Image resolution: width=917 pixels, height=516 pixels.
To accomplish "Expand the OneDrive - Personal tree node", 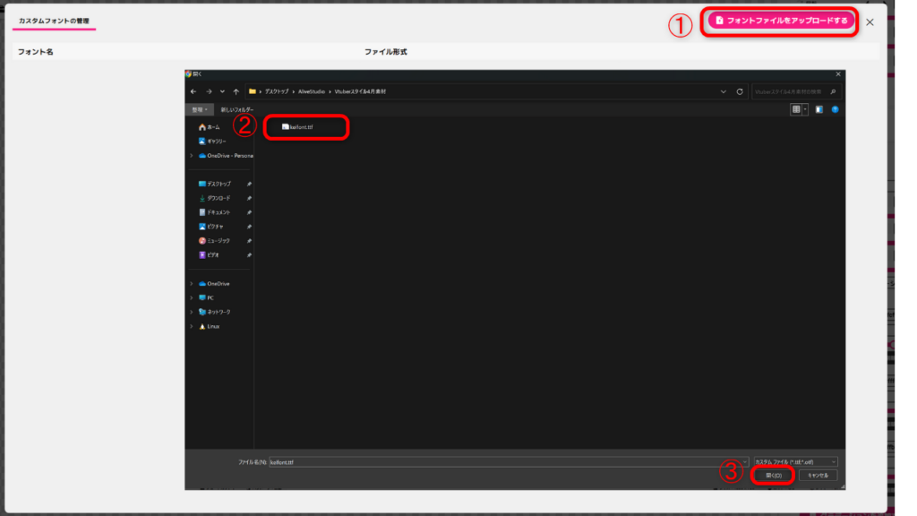I will point(192,156).
